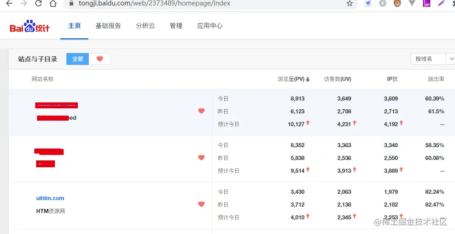Reload the page with the refresh icon

tap(38, 4)
